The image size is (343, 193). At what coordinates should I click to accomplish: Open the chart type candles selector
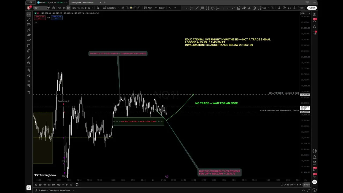pyautogui.click(x=98, y=8)
